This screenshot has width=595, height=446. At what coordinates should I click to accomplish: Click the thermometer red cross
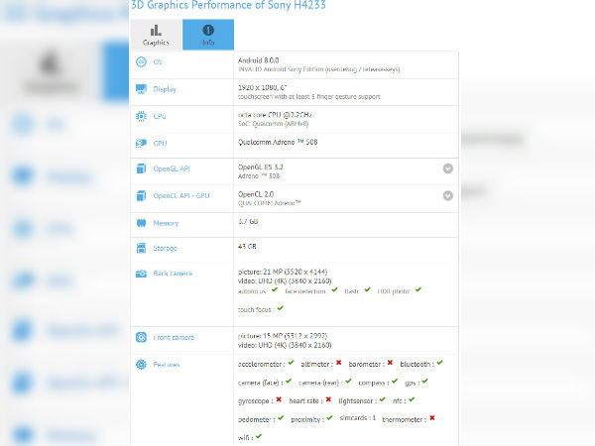click(x=431, y=418)
